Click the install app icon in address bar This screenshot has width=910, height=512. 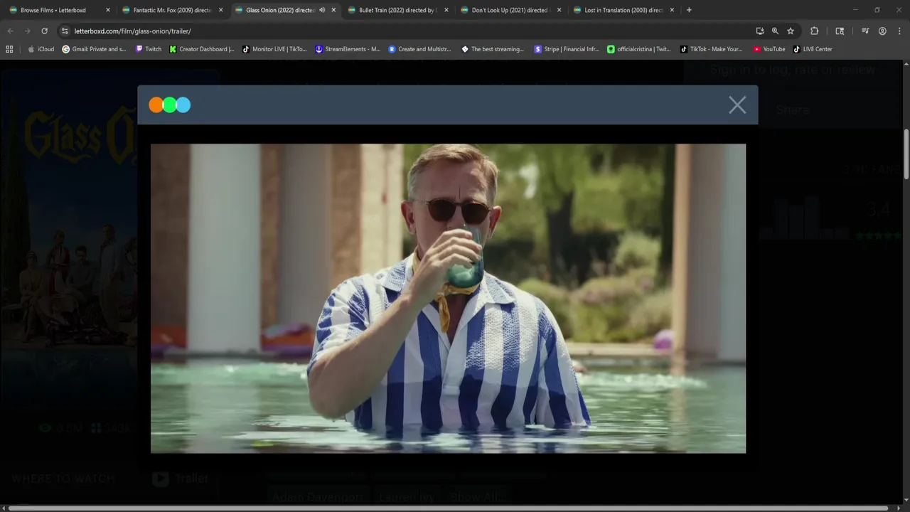760,31
